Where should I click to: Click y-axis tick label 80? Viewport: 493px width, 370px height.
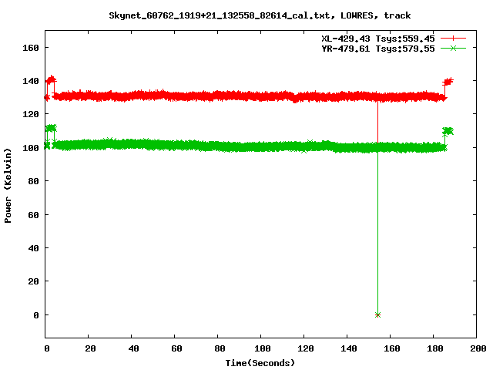33,181
